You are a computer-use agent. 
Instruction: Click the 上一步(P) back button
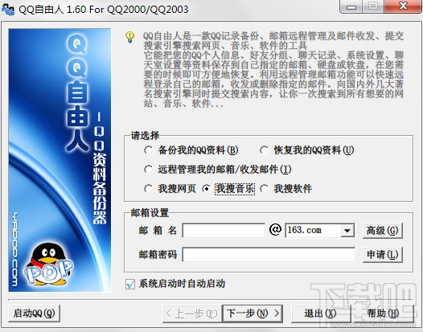(x=192, y=314)
